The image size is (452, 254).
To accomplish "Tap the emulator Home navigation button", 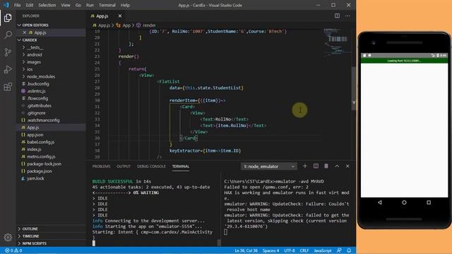I will (404, 202).
